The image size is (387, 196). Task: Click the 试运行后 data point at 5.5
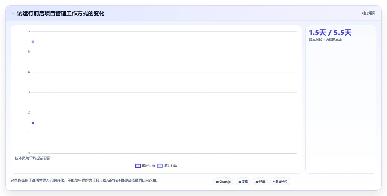[33, 42]
